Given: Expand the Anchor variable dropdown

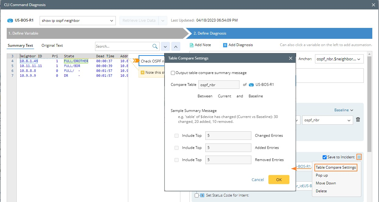Looking at the screenshot, I should click(339, 59).
